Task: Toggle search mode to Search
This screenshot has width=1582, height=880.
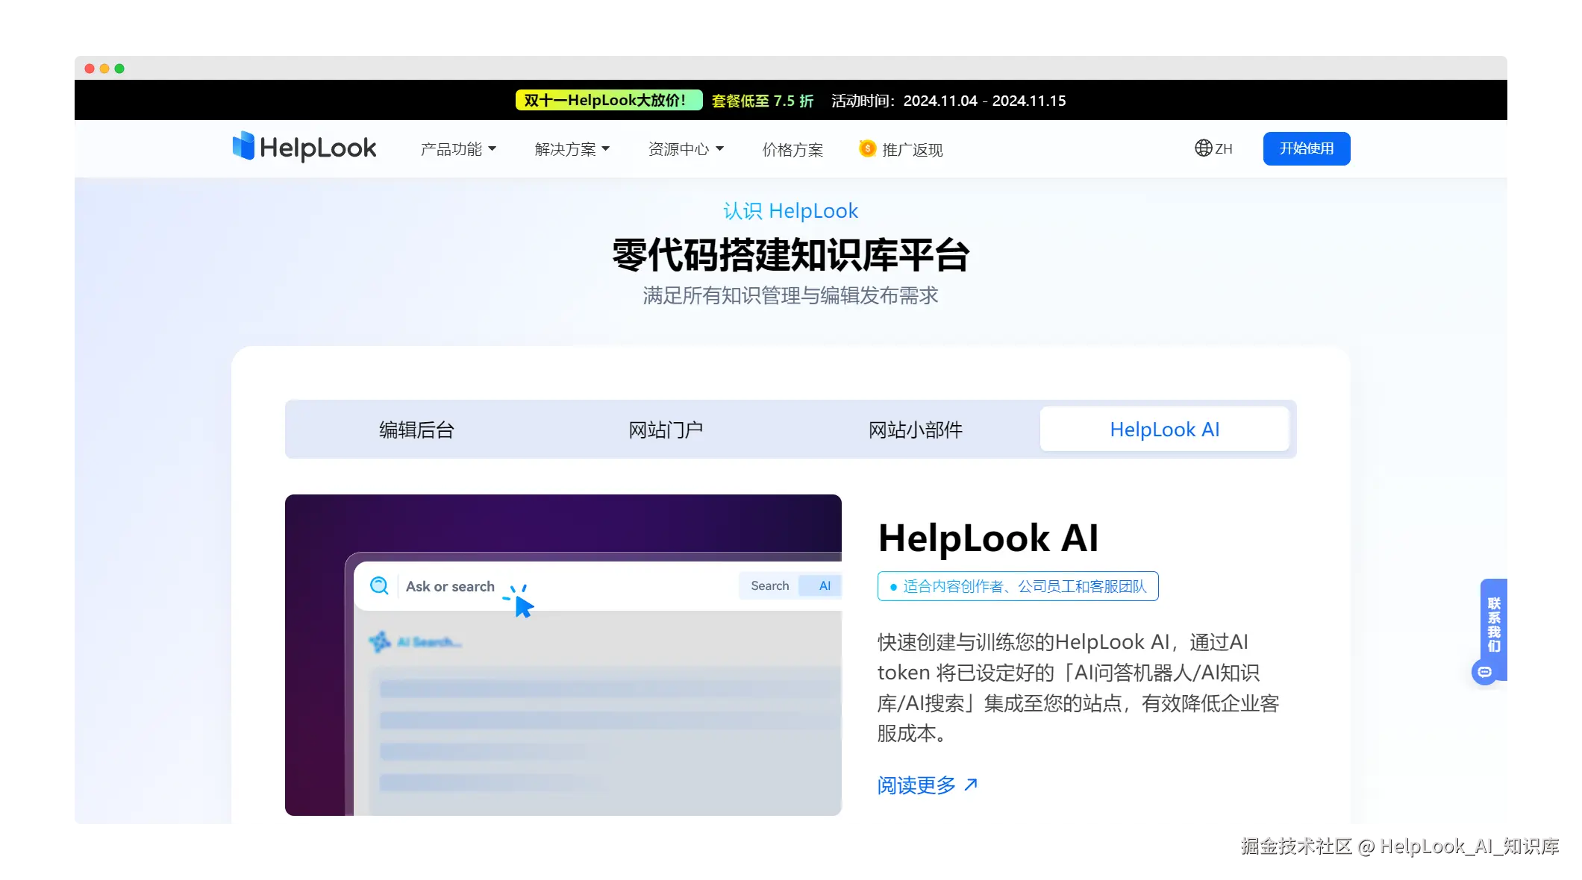Action: (x=769, y=586)
